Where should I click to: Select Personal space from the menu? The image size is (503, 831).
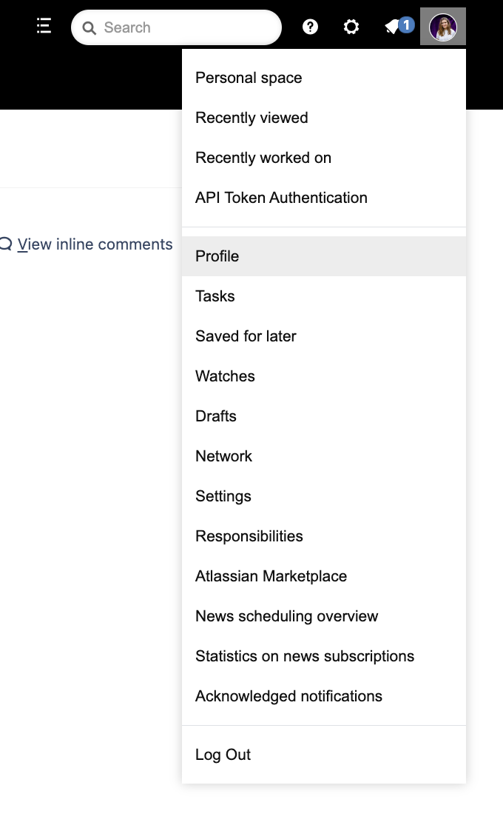324,78
